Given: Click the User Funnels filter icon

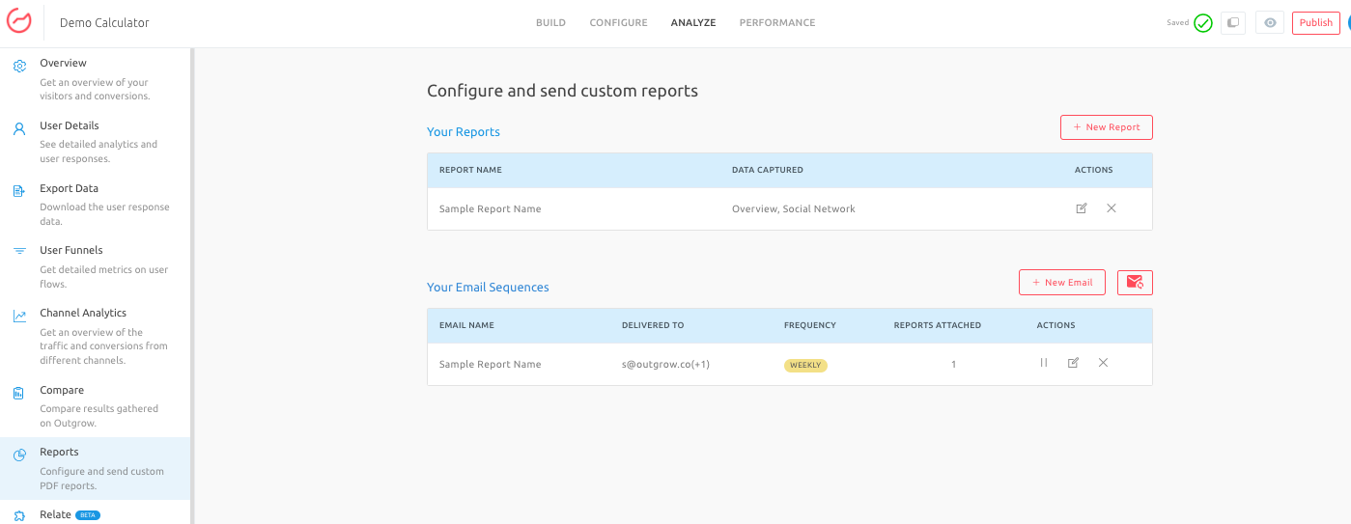Looking at the screenshot, I should [x=19, y=251].
